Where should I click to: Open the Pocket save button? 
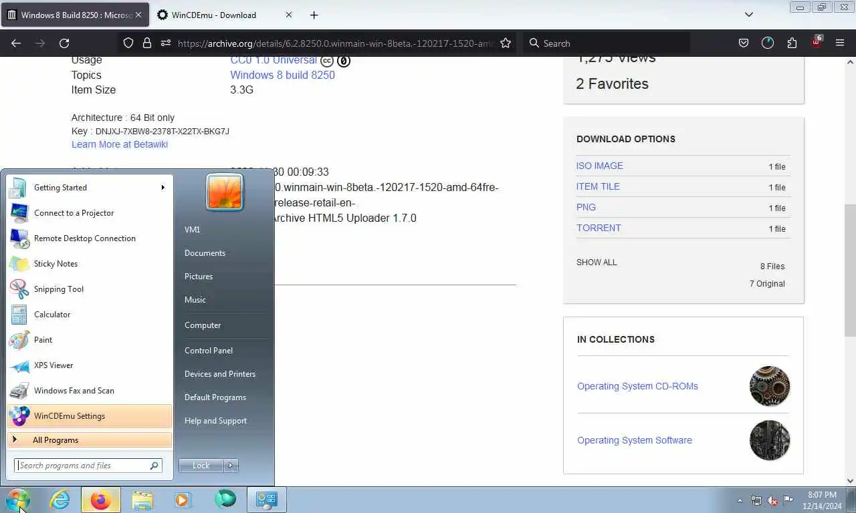(x=743, y=43)
